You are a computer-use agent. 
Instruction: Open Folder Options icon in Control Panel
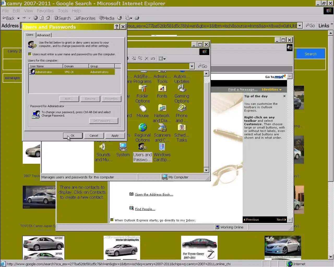point(142,93)
